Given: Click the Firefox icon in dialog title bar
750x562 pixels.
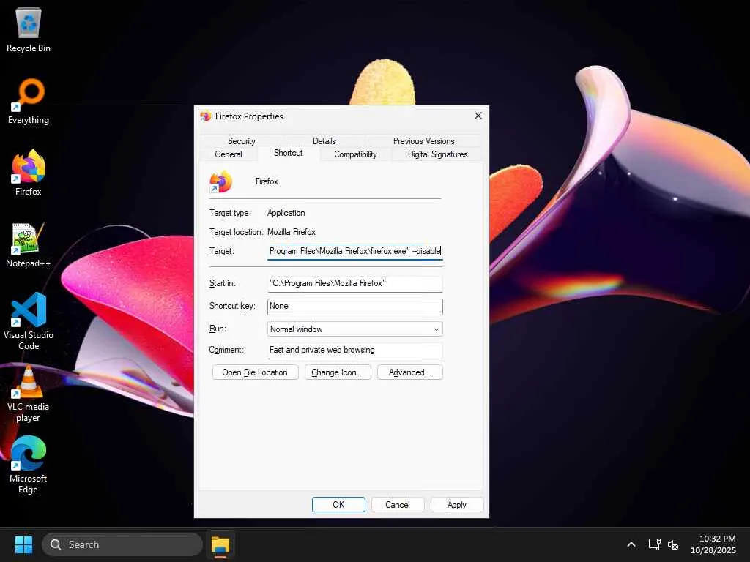Looking at the screenshot, I should click(206, 116).
